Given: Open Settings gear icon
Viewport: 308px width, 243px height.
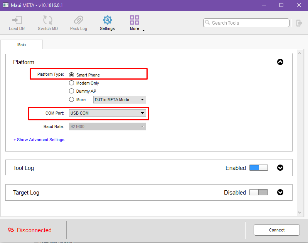Looking at the screenshot, I should (x=107, y=20).
